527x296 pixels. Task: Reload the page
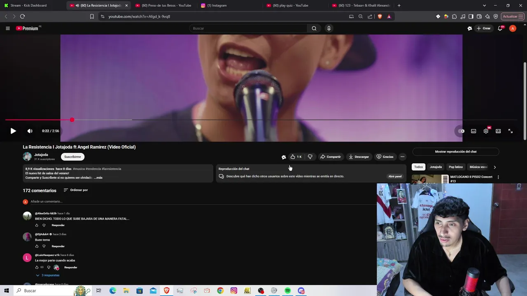coord(22,16)
